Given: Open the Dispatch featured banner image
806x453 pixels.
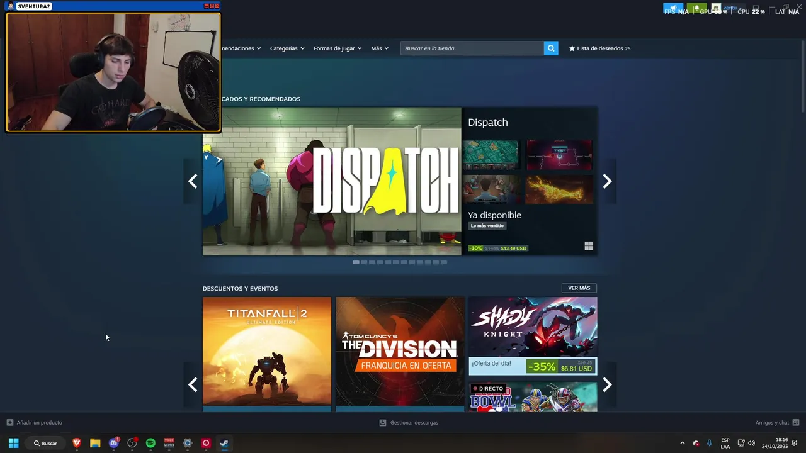Looking at the screenshot, I should pos(332,181).
